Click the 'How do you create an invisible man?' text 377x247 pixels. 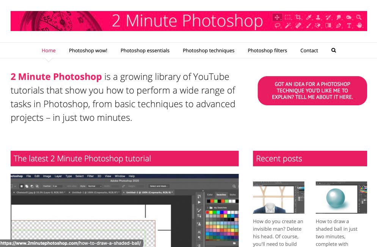pyautogui.click(x=278, y=232)
